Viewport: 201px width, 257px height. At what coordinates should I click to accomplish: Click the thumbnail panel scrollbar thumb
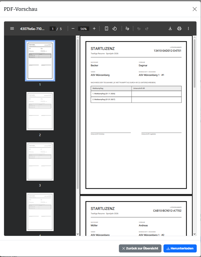(78, 114)
